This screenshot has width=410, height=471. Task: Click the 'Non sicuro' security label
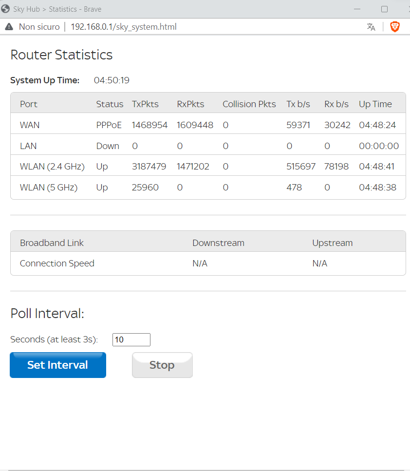tap(39, 27)
